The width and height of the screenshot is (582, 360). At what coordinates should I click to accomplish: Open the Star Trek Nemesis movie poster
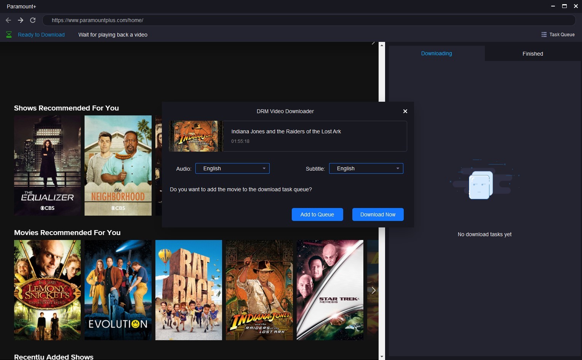point(330,290)
